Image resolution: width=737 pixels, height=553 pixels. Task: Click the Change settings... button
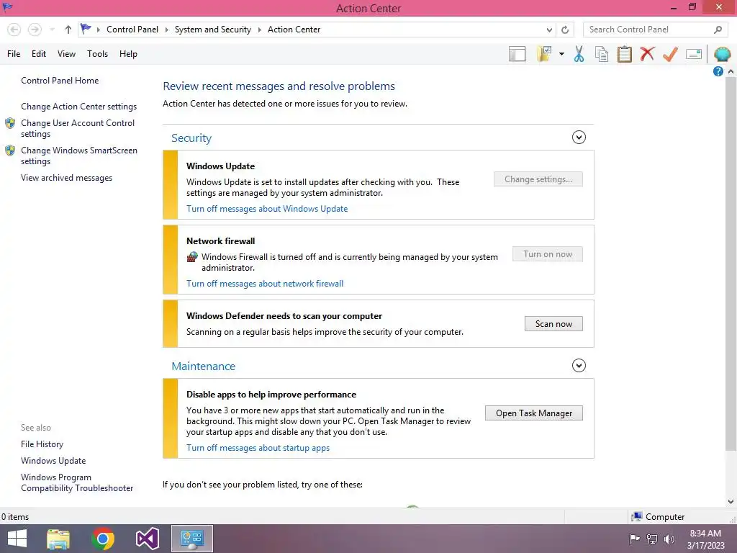point(538,179)
